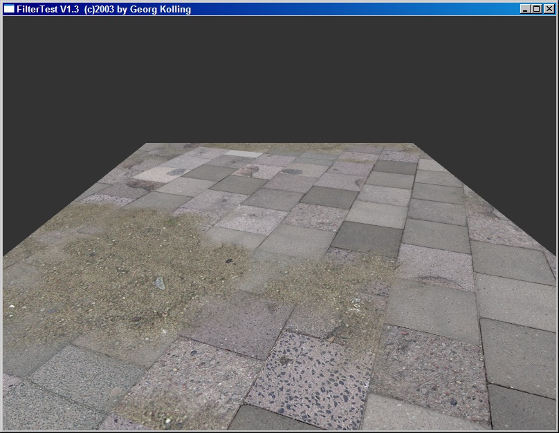Close the FilterTest V1.3 window
559x433 pixels.
548,9
